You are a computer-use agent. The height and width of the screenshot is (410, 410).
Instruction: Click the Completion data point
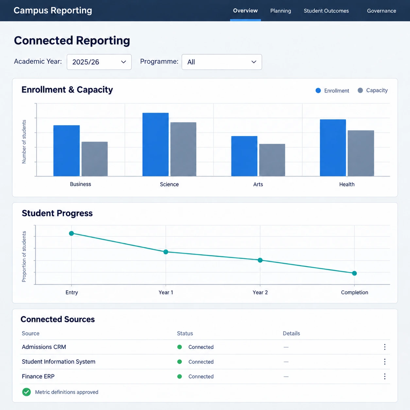coord(354,273)
